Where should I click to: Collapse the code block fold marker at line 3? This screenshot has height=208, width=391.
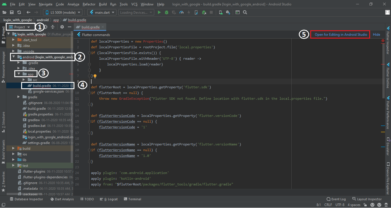point(90,53)
